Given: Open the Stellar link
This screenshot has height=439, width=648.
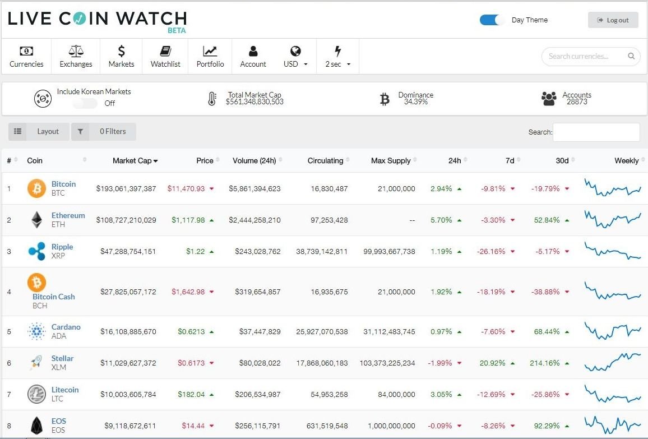Looking at the screenshot, I should [x=62, y=358].
